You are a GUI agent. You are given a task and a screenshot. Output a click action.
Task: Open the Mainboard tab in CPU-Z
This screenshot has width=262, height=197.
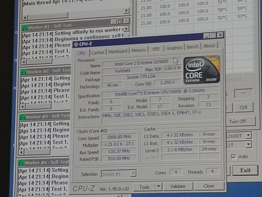coord(118,51)
